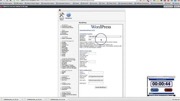This screenshot has width=180, height=101.
Task: Select b2evolution in the Blogs section
Action: pos(65,32)
